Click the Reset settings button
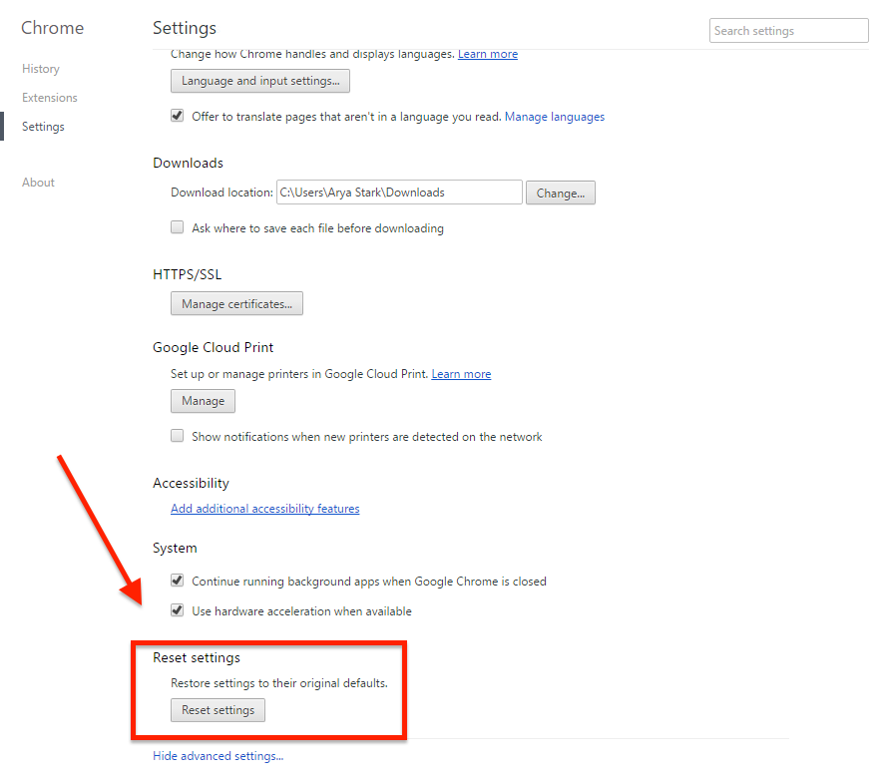Screen dimensions: 883x783 [x=218, y=710]
